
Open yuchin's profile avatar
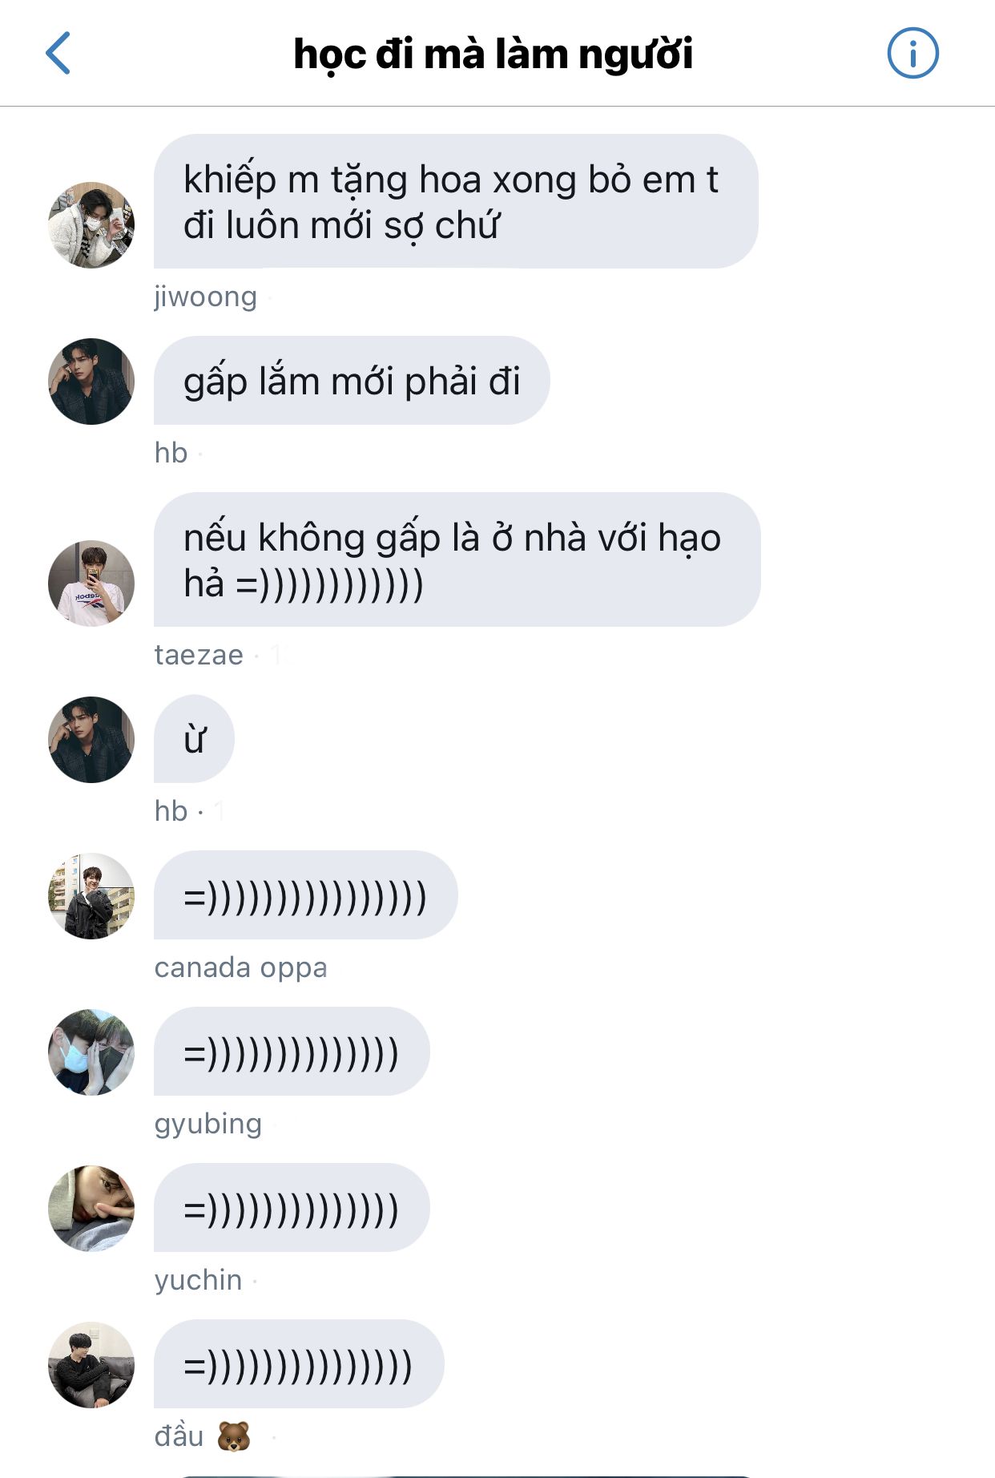tap(91, 1209)
